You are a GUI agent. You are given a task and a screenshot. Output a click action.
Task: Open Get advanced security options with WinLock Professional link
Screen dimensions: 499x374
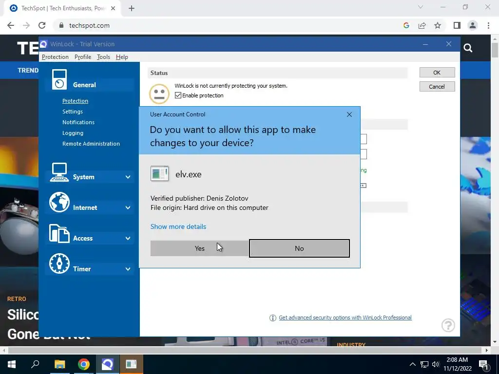(345, 318)
